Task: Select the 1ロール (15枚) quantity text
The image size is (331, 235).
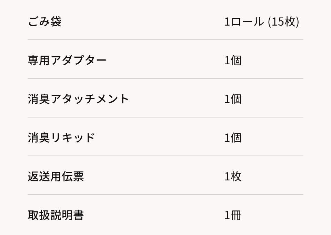Action: pyautogui.click(x=262, y=21)
